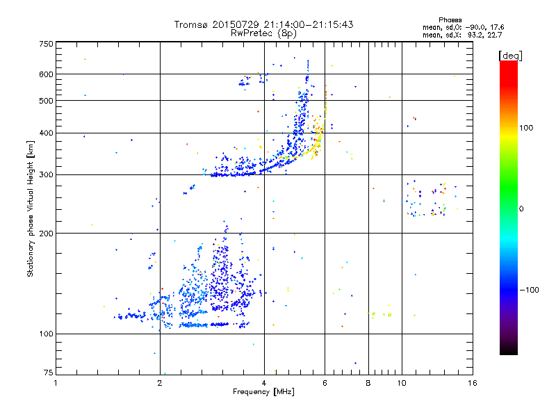
Task: Click the '10' x-axis tick label
Action: click(402, 384)
